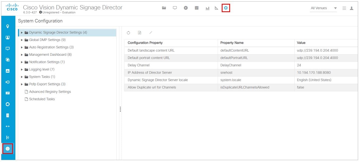
Task: Click the user profile icon
Action: pyautogui.click(x=352, y=8)
